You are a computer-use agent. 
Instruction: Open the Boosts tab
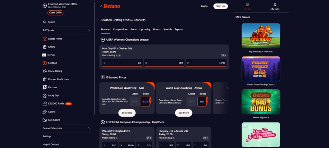point(157,30)
